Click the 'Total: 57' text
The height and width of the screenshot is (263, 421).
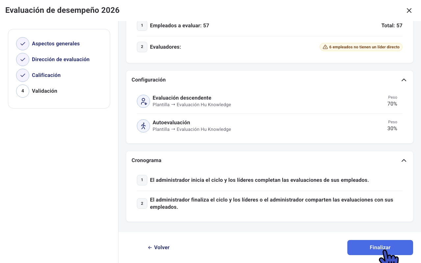pos(392,26)
